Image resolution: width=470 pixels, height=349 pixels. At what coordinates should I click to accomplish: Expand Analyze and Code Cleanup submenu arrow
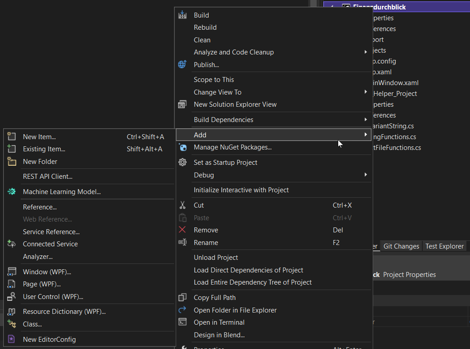[366, 52]
